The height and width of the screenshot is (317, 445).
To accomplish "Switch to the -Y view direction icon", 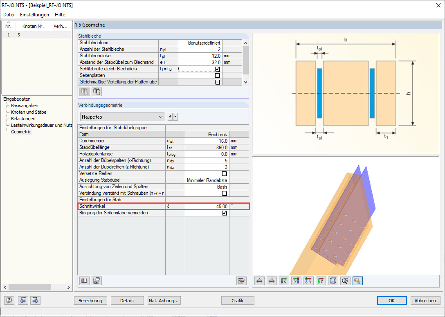I will coord(308,281).
